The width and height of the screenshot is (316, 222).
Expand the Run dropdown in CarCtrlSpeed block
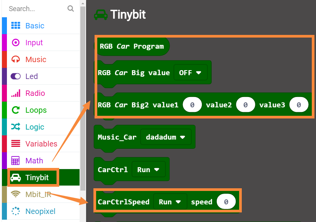click(x=170, y=202)
